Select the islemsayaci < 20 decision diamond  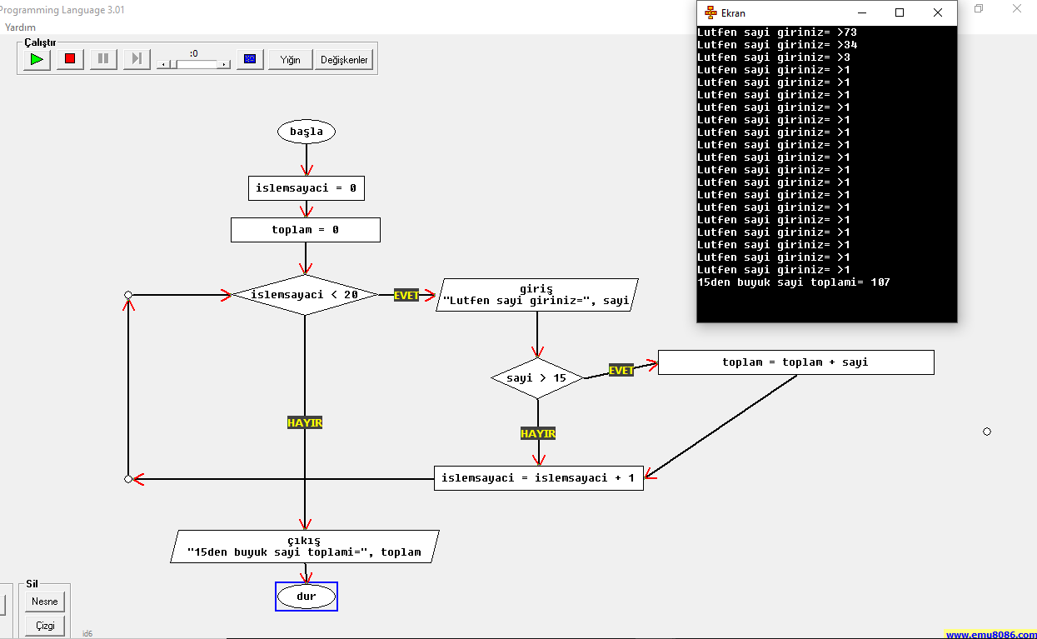[x=305, y=295]
